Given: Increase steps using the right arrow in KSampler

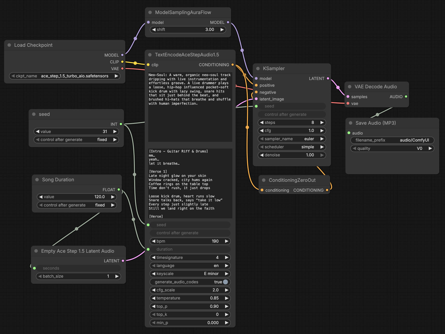Looking at the screenshot, I should (x=322, y=122).
